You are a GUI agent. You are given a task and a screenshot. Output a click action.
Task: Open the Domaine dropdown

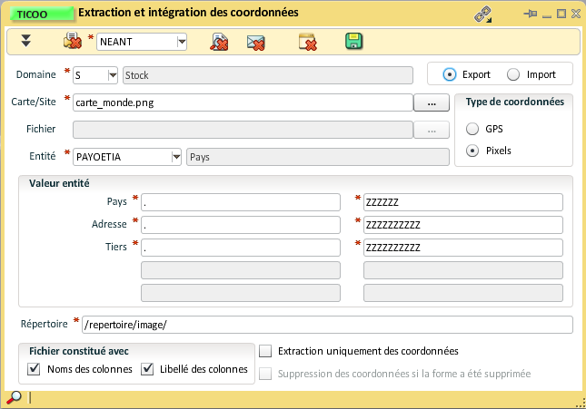(113, 75)
